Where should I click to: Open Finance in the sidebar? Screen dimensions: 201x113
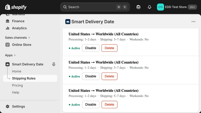[x=18, y=21]
